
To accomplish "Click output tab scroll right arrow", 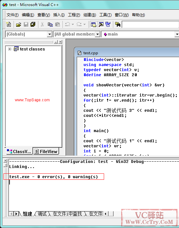I will point(16,214).
